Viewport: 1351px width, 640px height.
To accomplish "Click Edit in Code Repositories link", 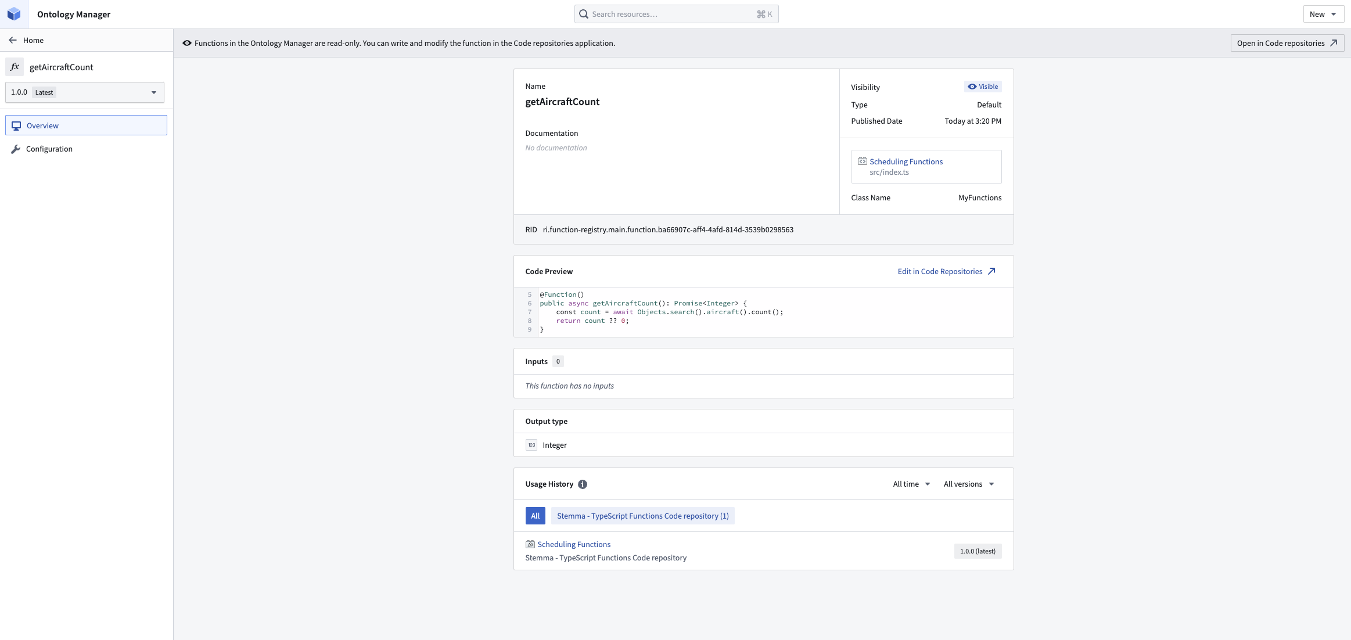I will click(946, 271).
